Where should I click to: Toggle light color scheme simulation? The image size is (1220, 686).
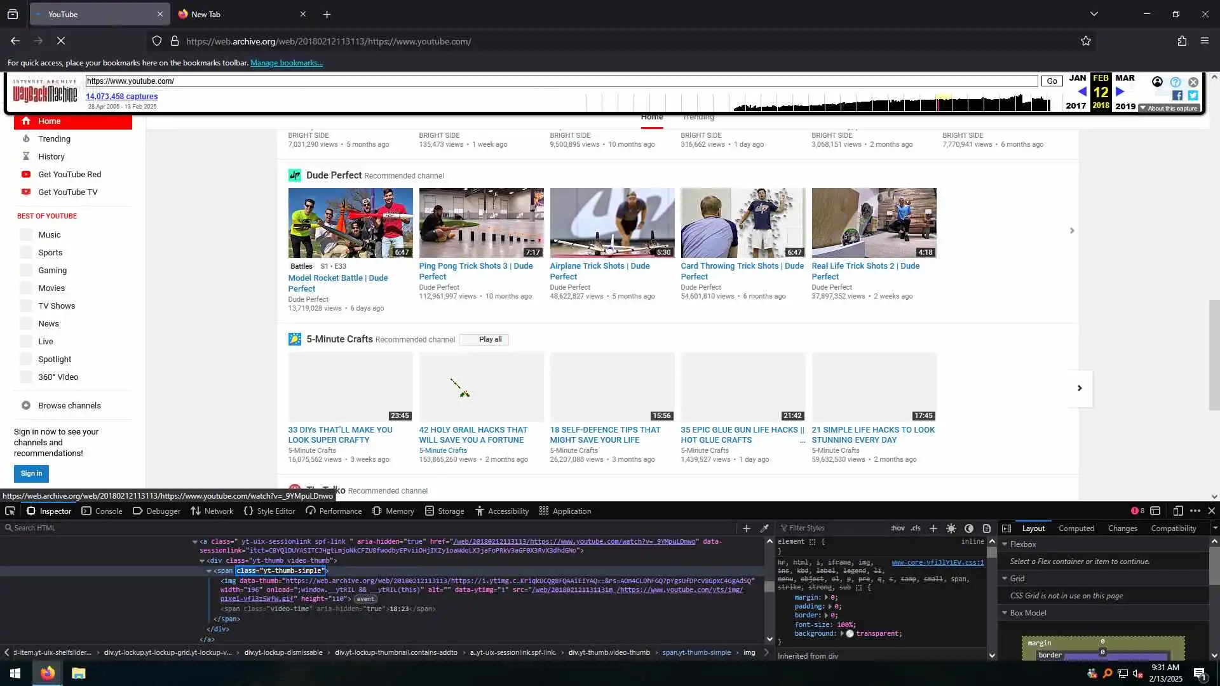[951, 528]
